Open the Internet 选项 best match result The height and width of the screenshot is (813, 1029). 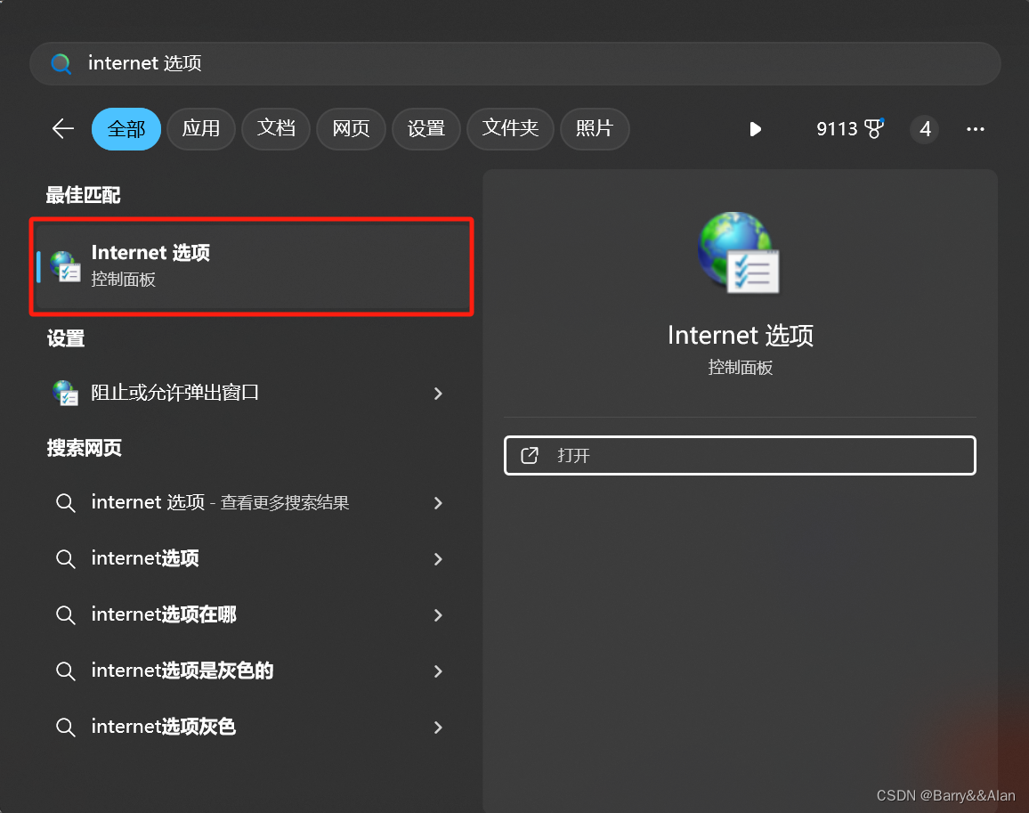point(252,266)
